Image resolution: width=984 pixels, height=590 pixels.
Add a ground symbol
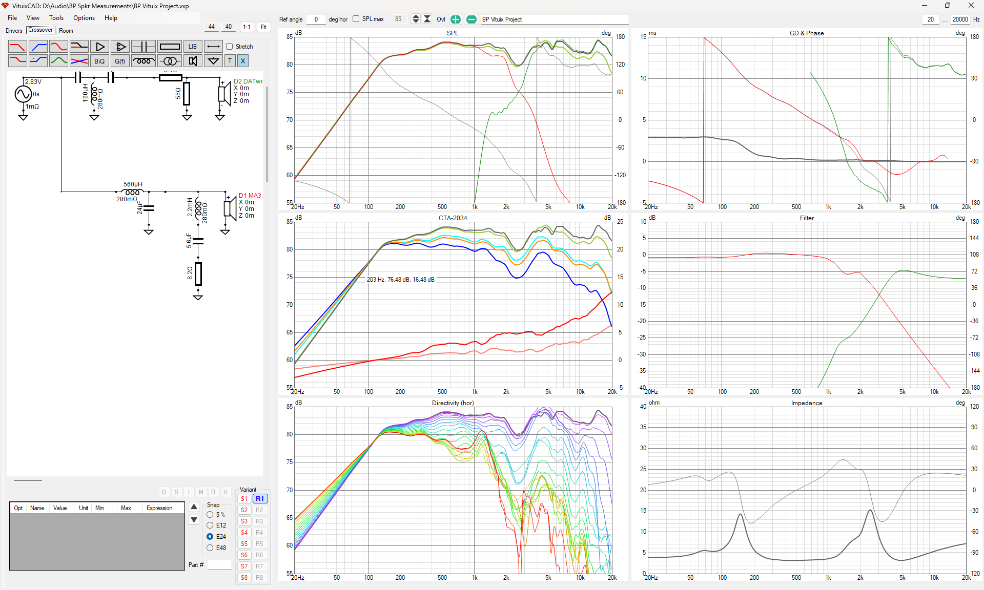213,61
